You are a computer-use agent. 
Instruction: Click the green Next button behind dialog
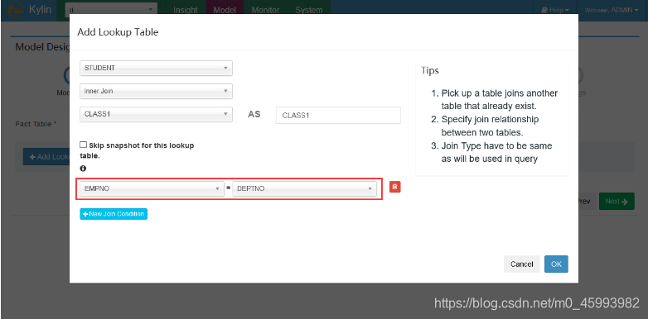tap(617, 202)
